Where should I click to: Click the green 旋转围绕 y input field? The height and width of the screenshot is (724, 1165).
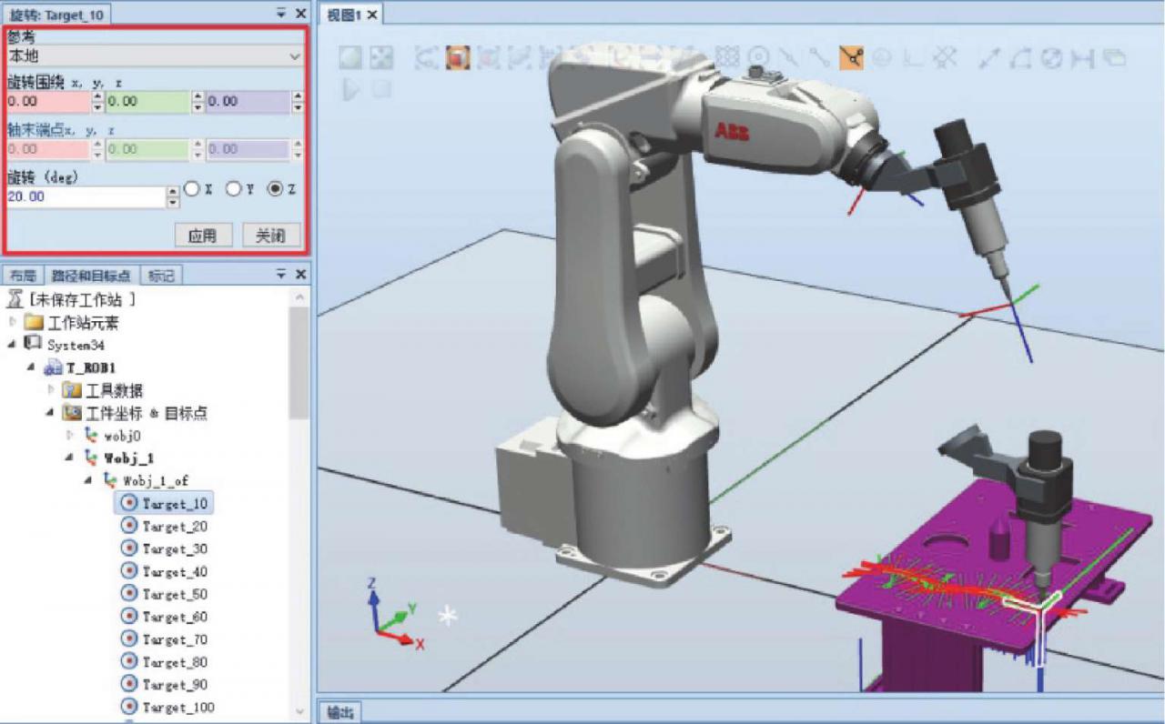coord(148,102)
